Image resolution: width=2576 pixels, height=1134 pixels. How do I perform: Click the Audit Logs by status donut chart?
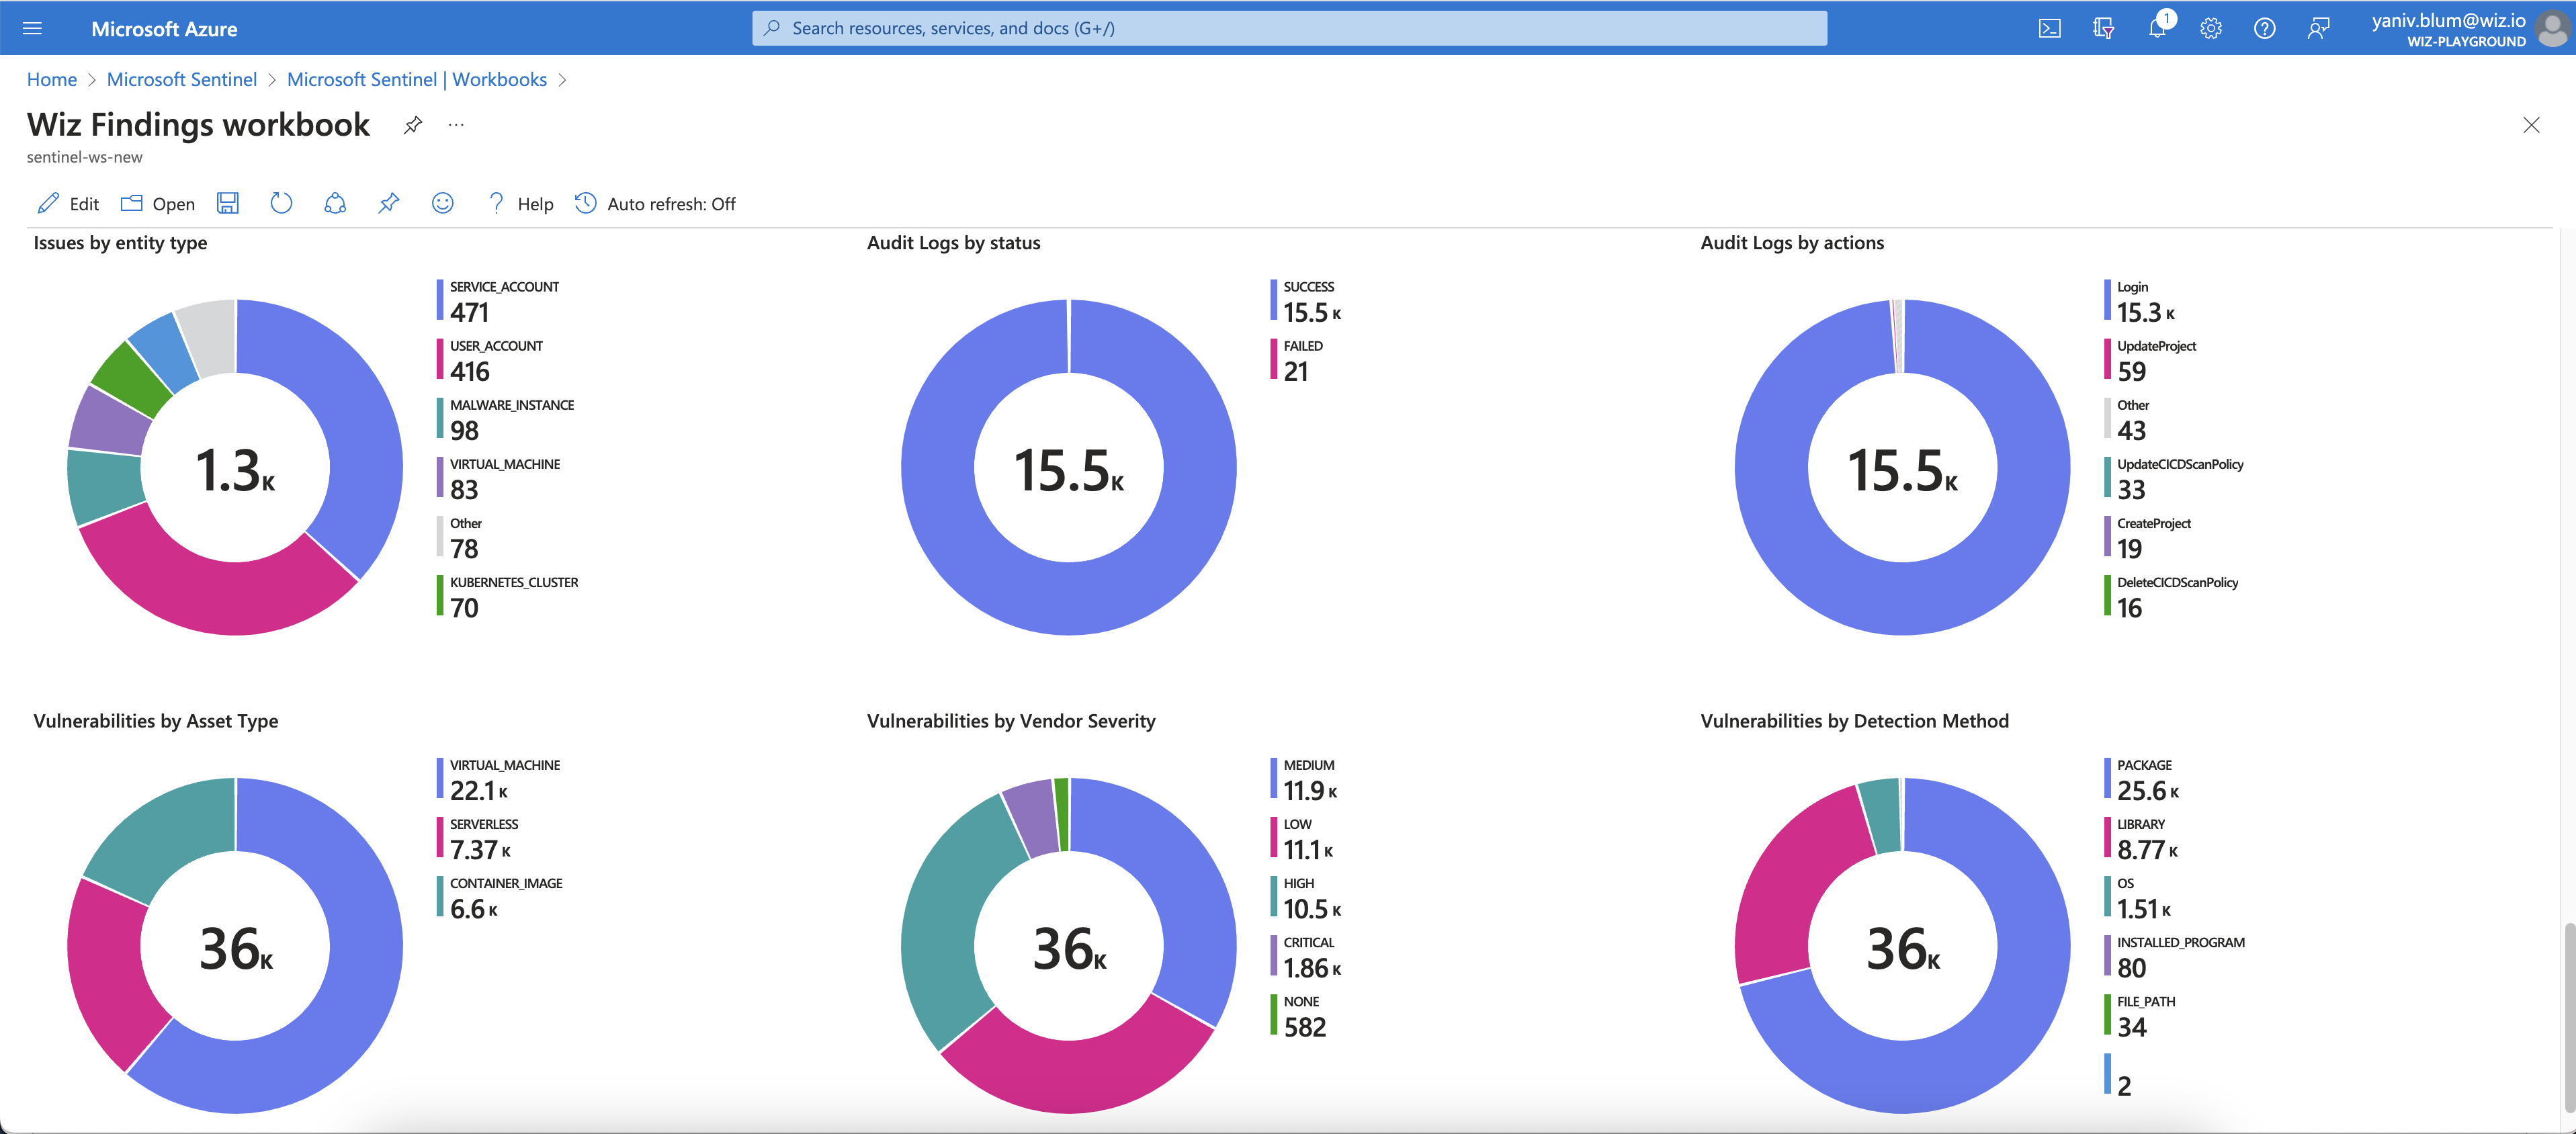[1069, 467]
